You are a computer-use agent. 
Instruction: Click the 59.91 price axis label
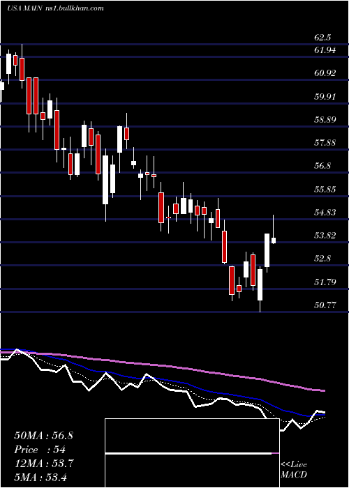tap(325, 96)
